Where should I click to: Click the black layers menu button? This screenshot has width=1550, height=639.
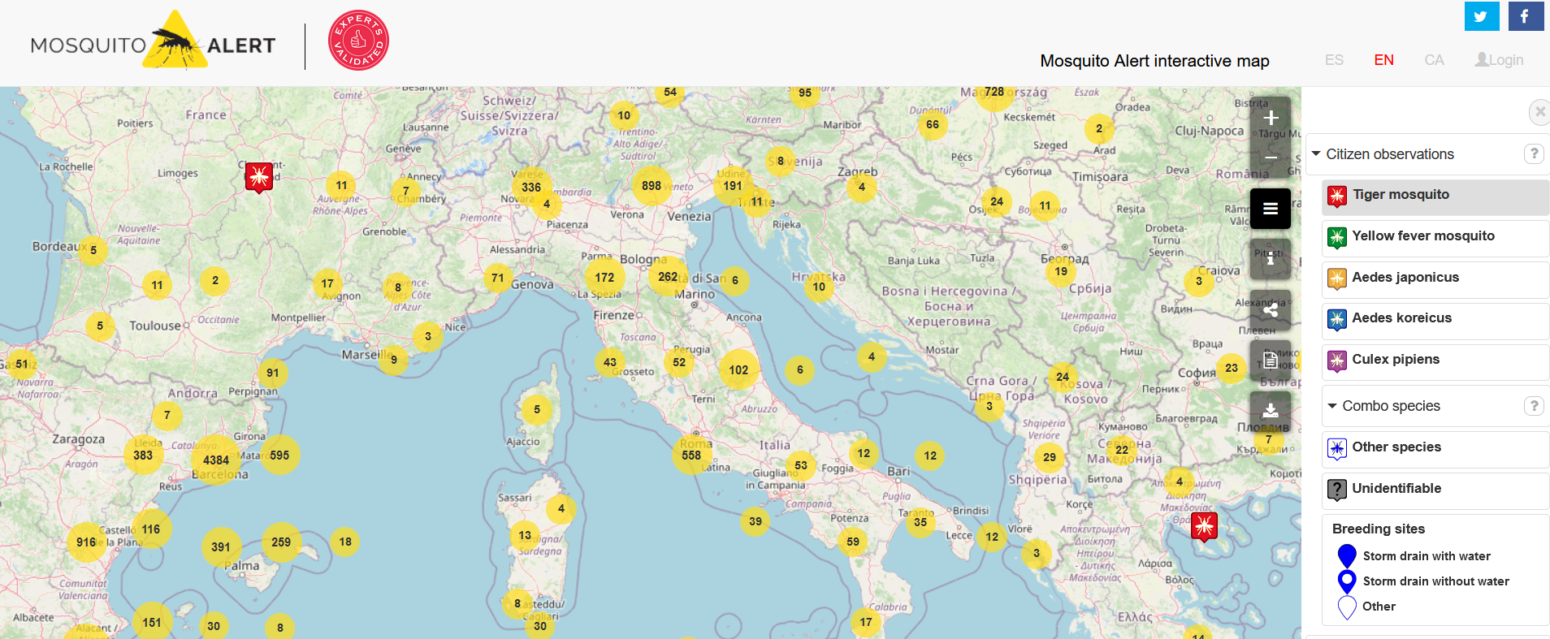tap(1271, 209)
